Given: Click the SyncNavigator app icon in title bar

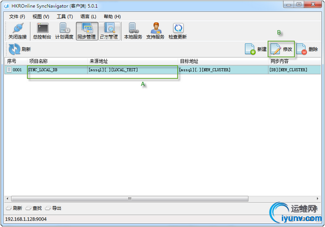Looking at the screenshot, I should tap(6, 6).
